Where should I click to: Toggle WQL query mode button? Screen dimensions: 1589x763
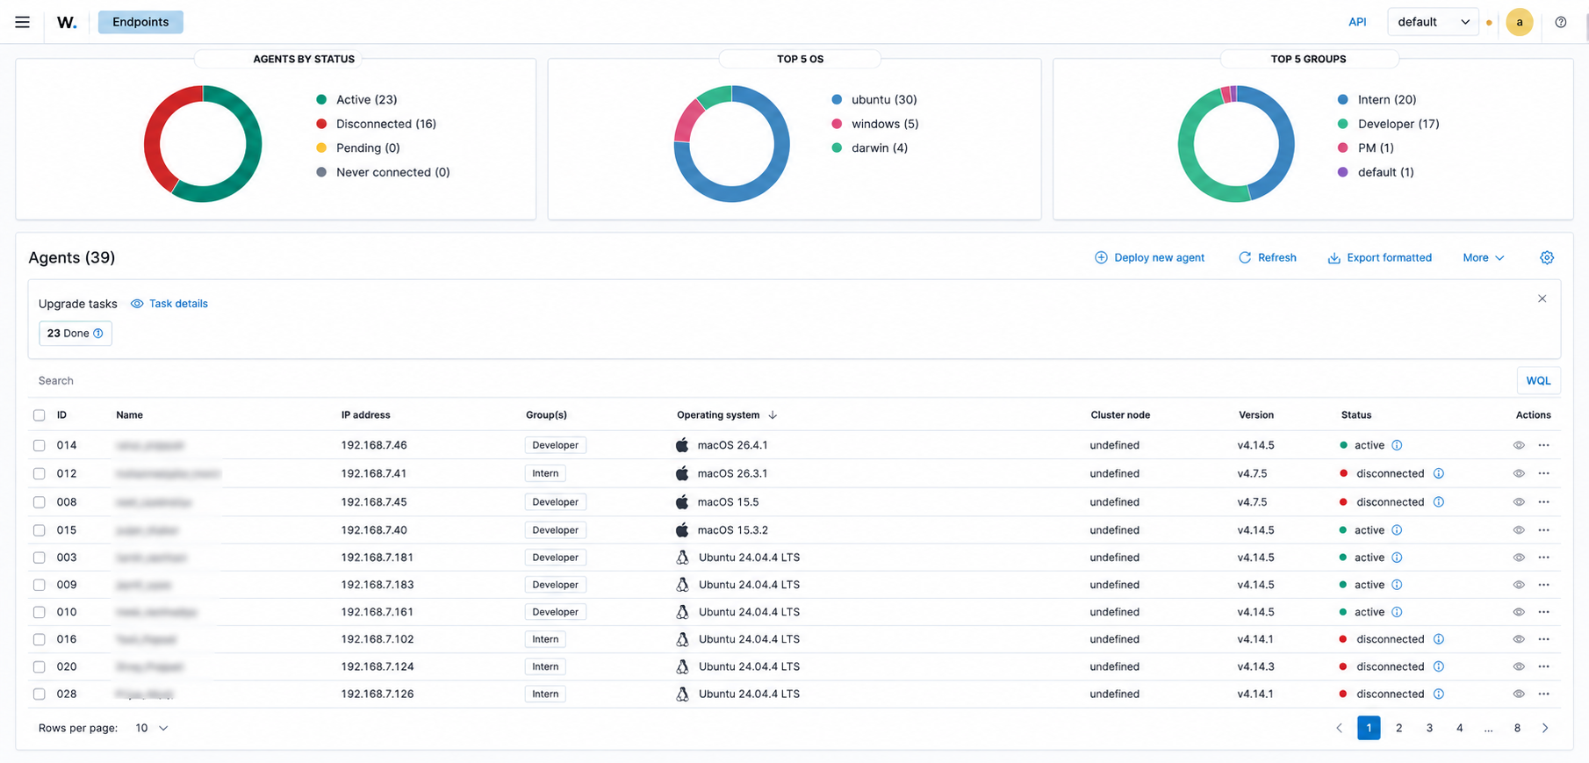point(1538,380)
